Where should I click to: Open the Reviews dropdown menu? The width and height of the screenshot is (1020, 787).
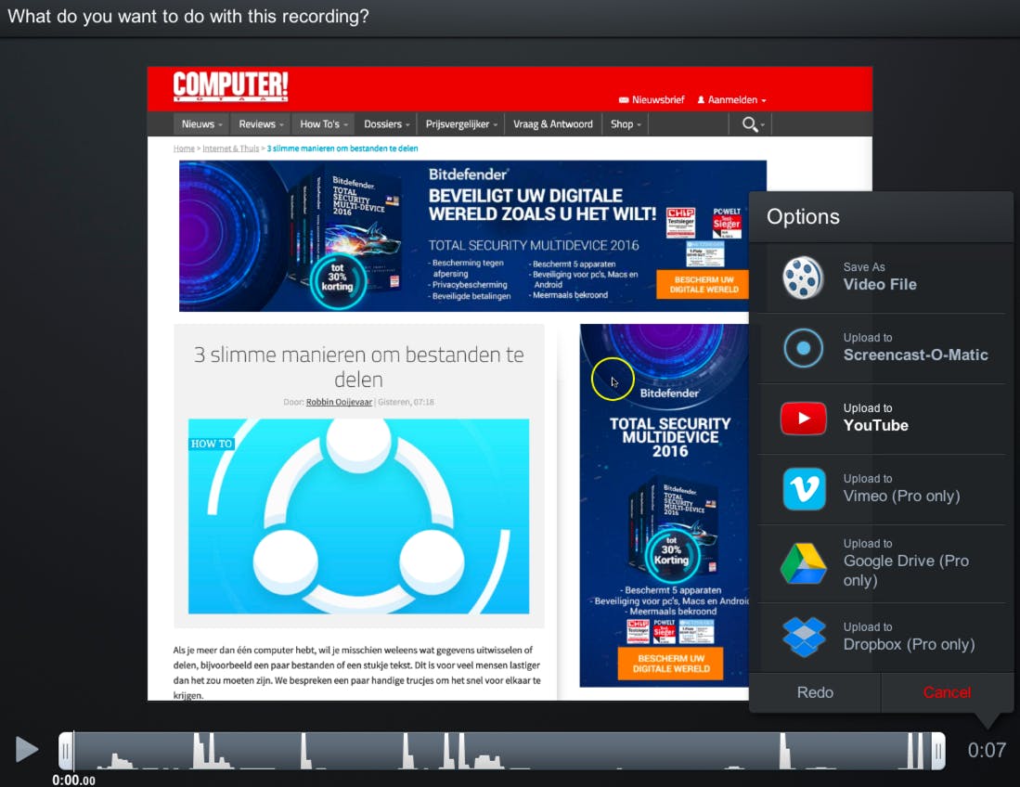261,124
